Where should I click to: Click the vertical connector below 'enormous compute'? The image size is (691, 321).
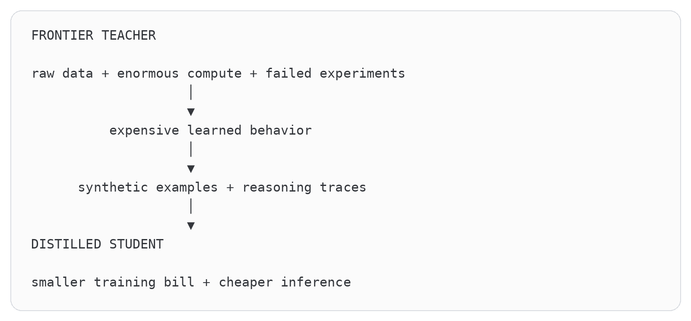(191, 92)
